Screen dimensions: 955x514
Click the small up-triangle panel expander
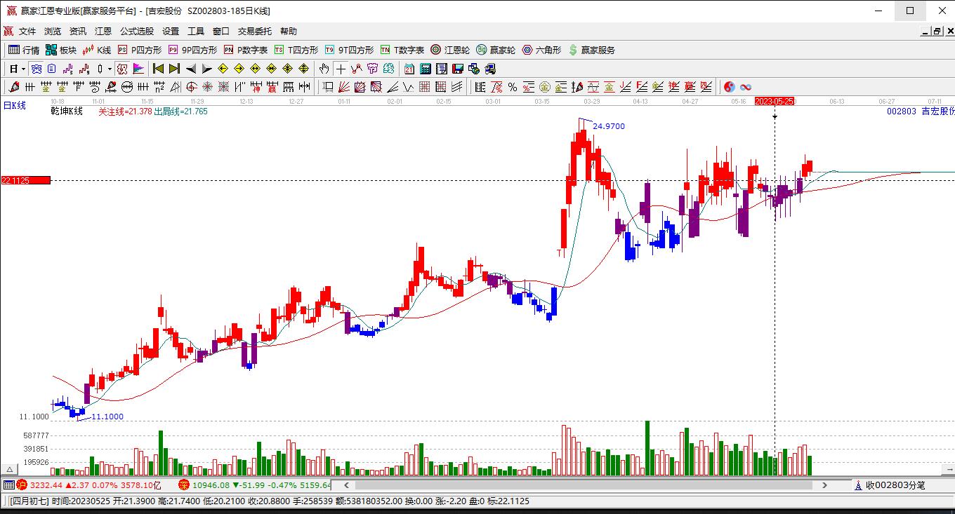[x=10, y=469]
